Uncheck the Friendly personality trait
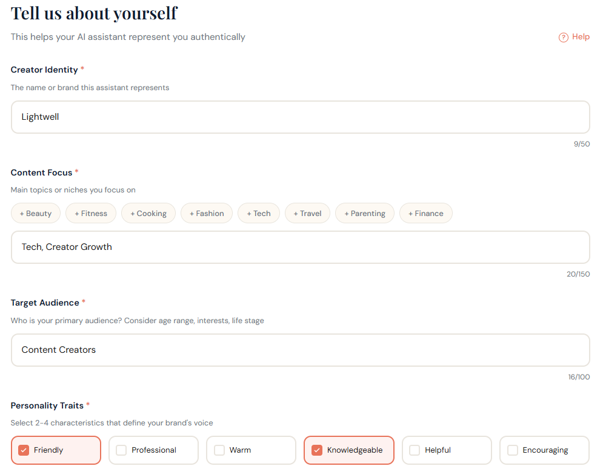 pos(56,450)
